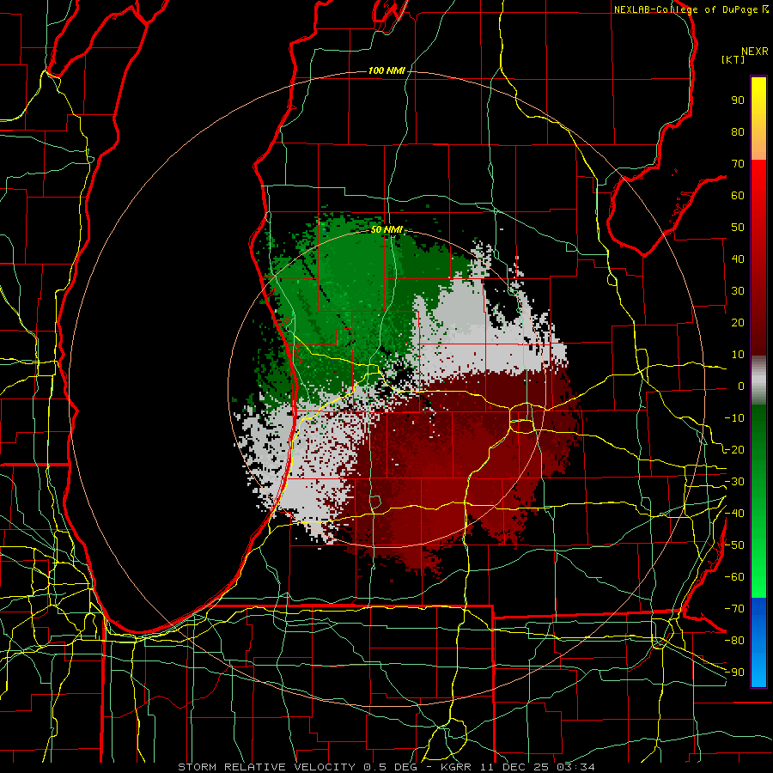Click the -40 value on velocity scale

pyautogui.click(x=734, y=514)
